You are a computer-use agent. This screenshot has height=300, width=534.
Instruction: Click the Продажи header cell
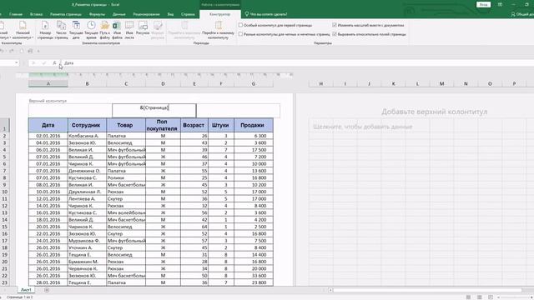(x=254, y=125)
